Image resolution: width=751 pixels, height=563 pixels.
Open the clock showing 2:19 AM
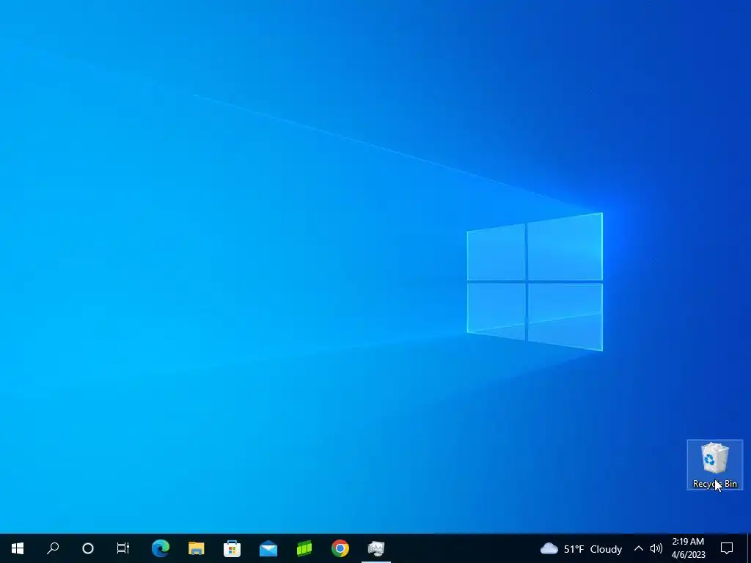coord(688,548)
